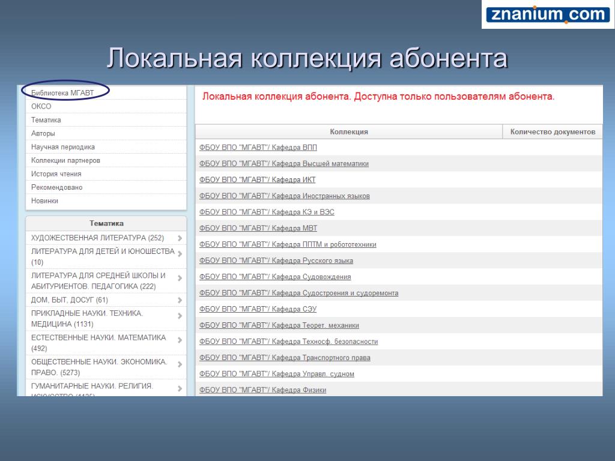Expand ОБЩЕСТВЕННЫЕ НАУКИ. ЭКОНОМИКА arrow
The image size is (615, 461).
(180, 364)
